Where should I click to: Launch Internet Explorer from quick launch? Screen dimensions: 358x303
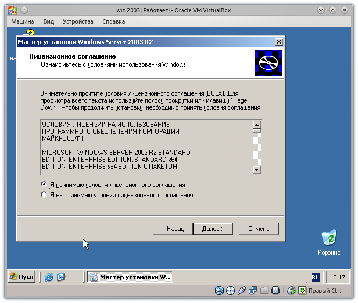click(x=49, y=277)
